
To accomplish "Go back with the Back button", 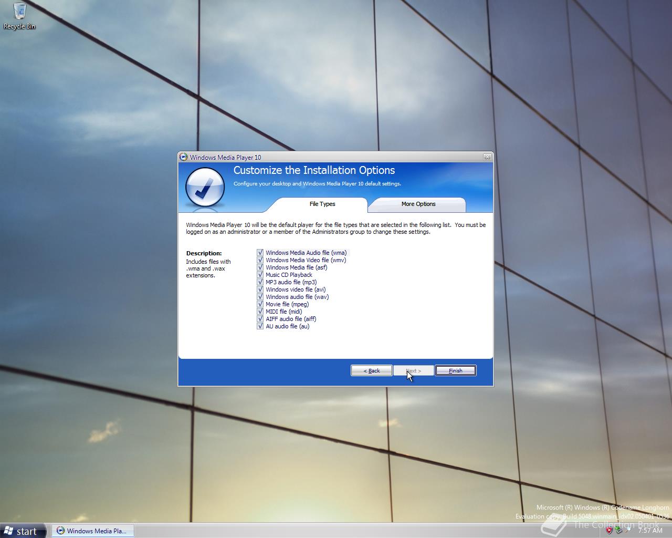I will tap(372, 370).
